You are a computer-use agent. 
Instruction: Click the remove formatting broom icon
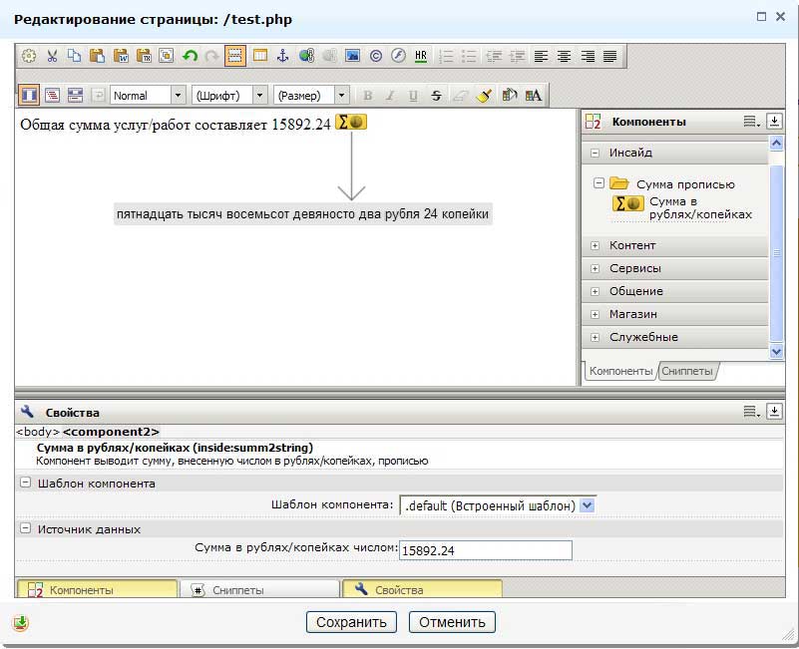pos(484,96)
